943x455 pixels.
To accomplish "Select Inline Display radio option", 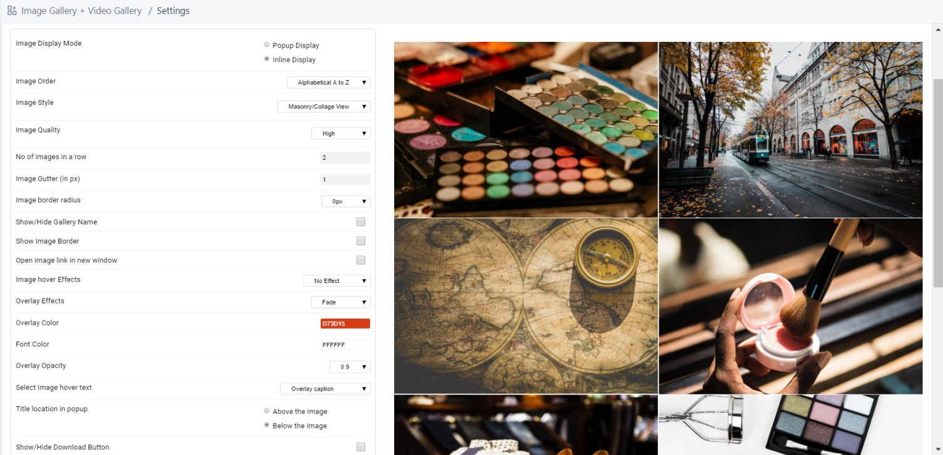I will [x=266, y=59].
